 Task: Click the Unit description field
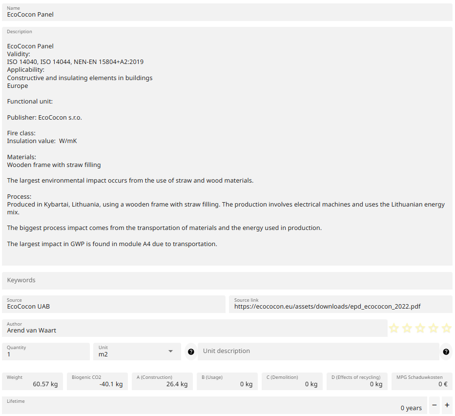coord(318,352)
